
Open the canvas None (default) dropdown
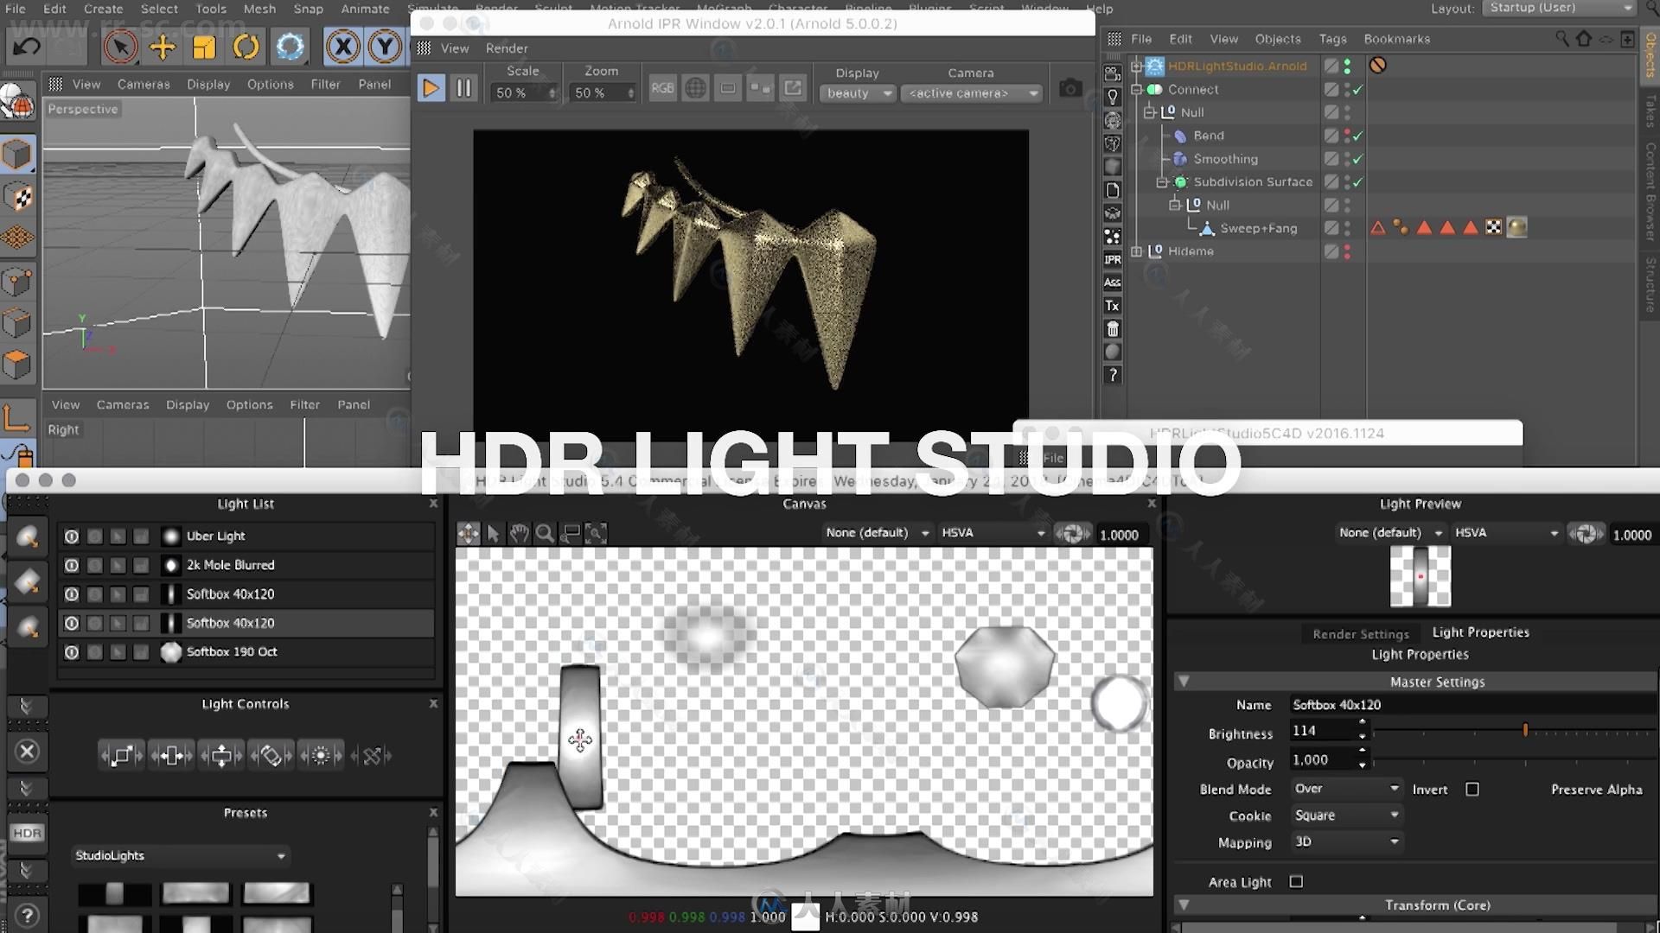coord(877,533)
